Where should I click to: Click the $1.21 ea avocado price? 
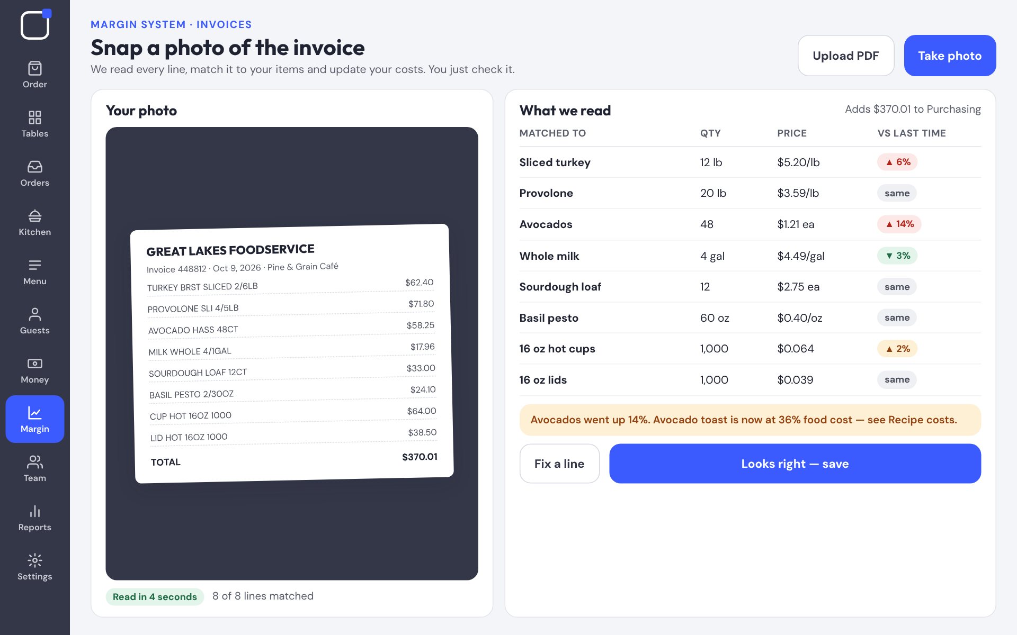pos(796,224)
